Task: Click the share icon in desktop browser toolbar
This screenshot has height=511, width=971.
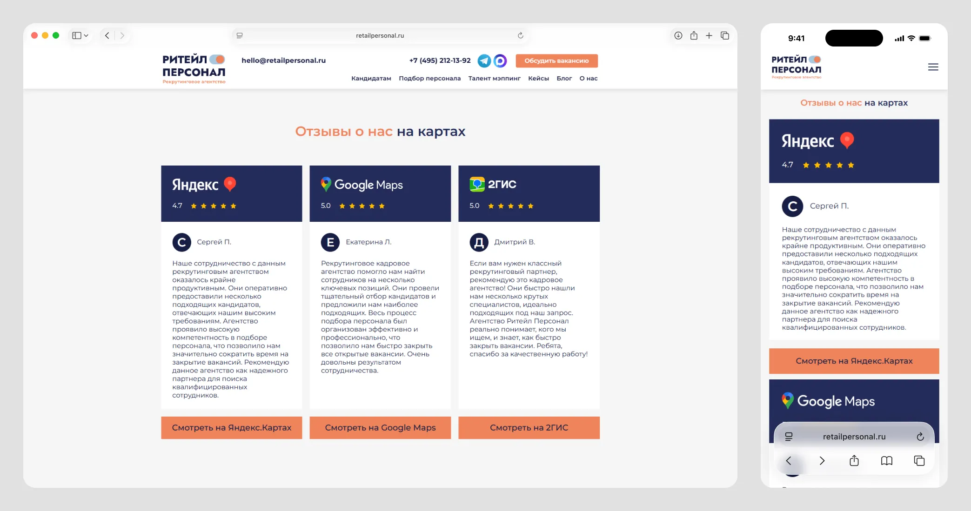Action: coord(694,35)
